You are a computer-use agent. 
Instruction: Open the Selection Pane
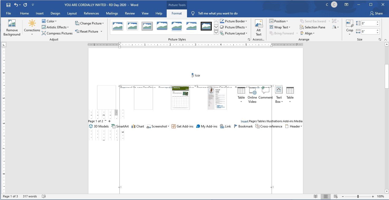(x=313, y=27)
